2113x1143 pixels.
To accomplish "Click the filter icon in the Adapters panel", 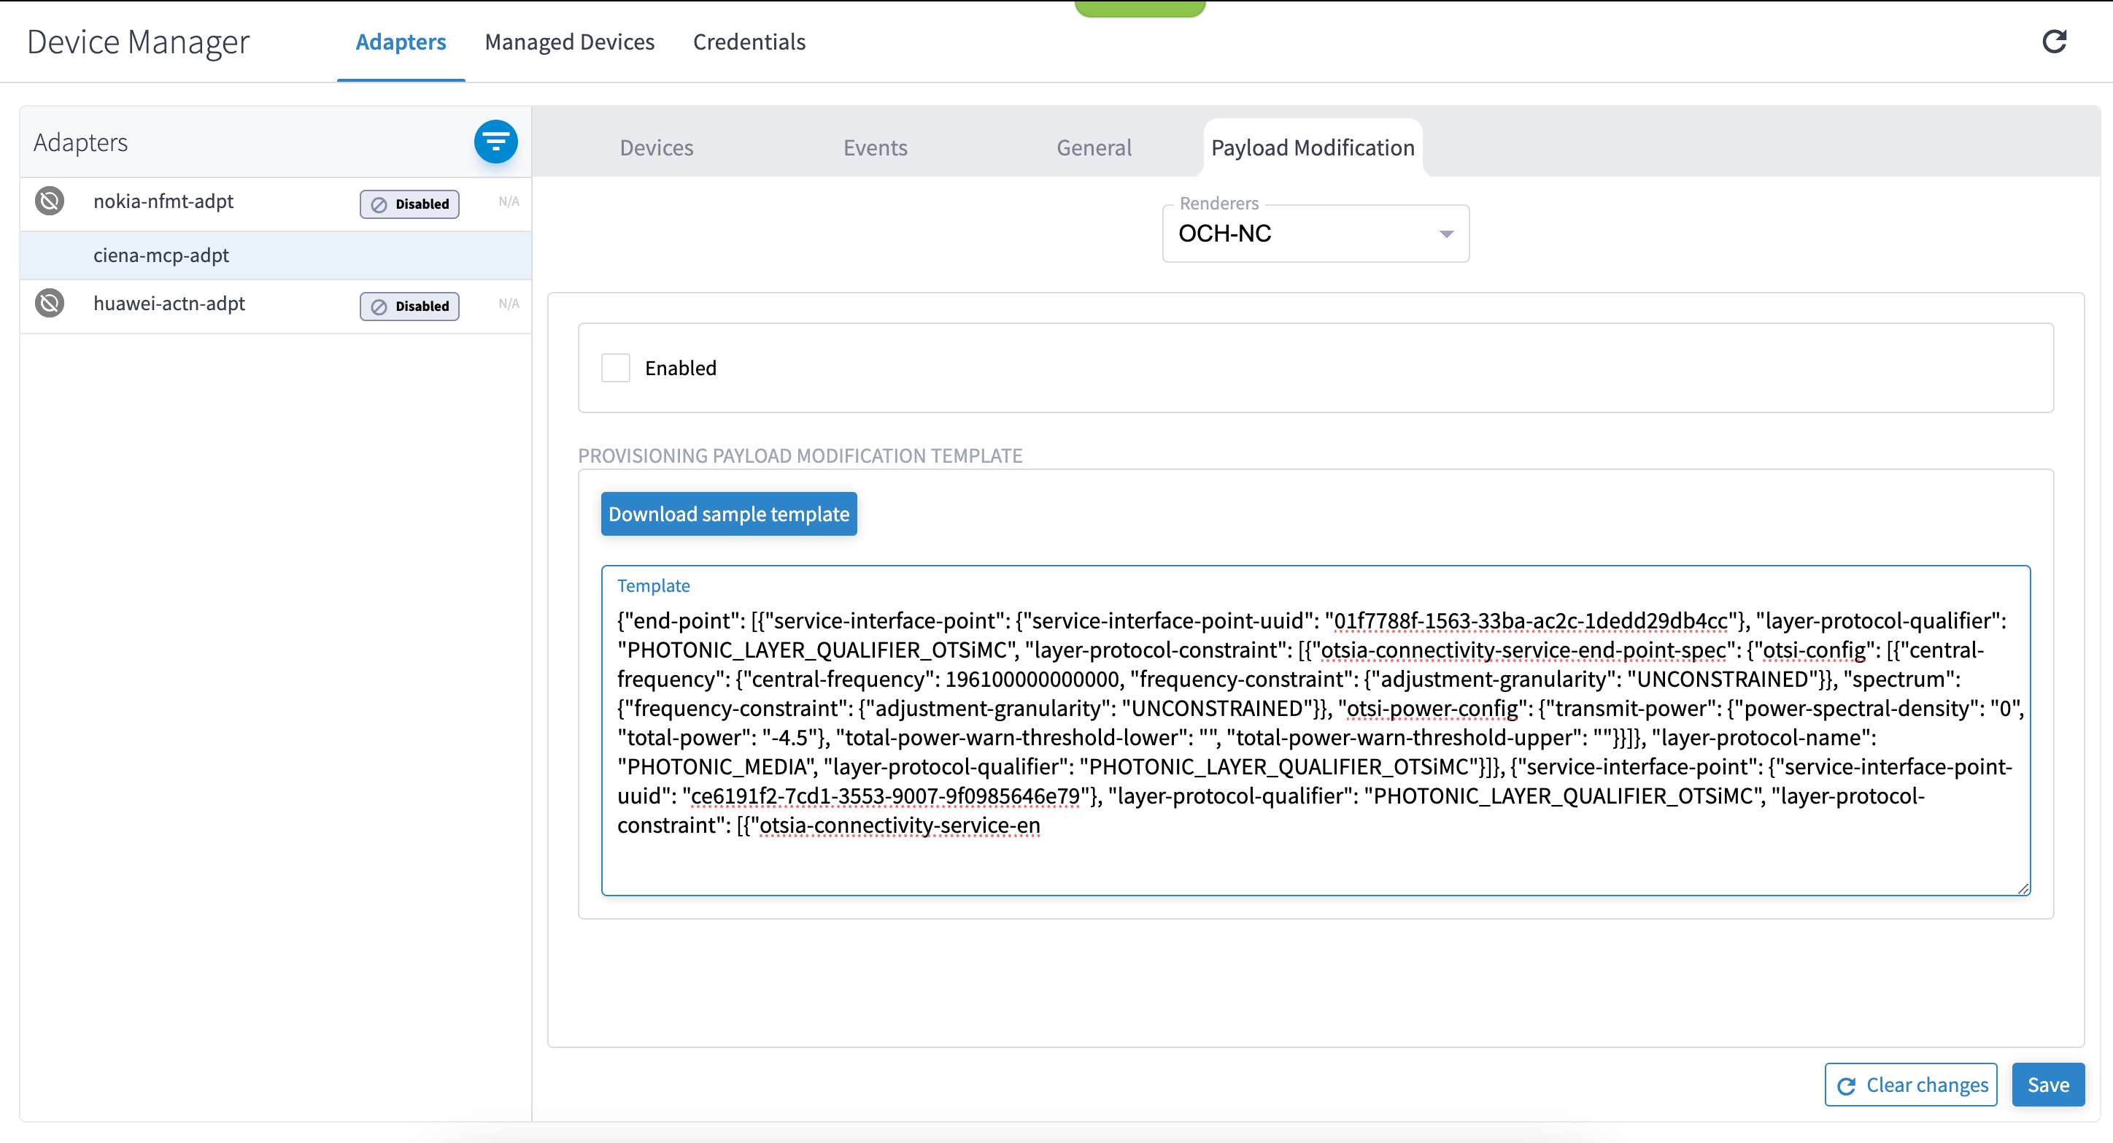I will (x=496, y=141).
